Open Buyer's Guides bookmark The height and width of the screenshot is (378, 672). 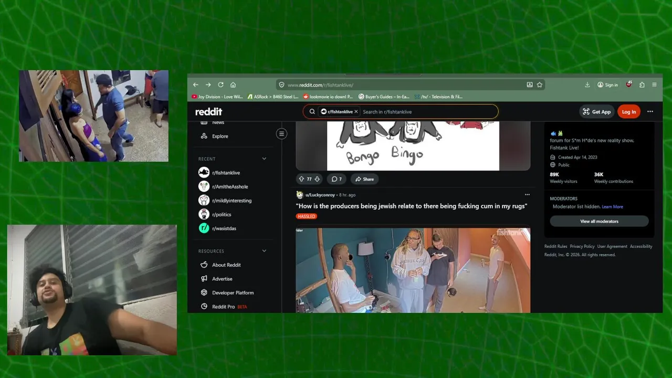[384, 97]
